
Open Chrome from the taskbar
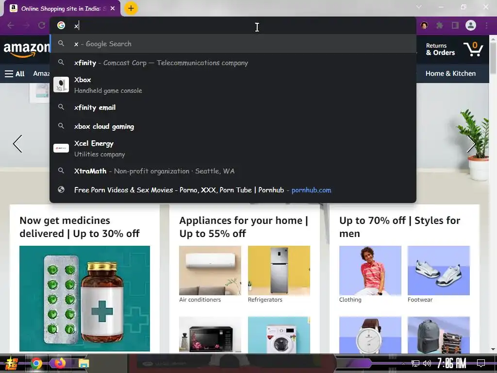[36, 363]
